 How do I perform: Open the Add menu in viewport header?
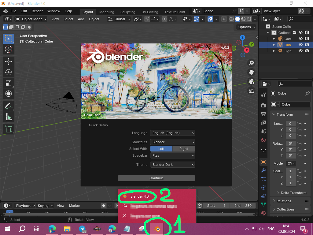click(x=81, y=19)
